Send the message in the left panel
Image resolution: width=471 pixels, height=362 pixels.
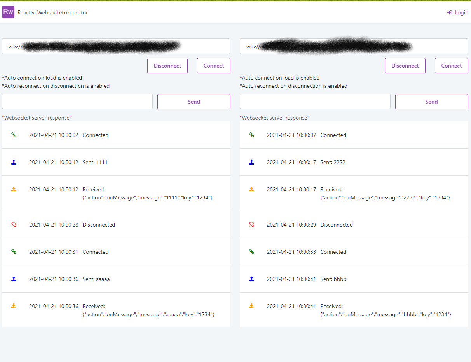pyautogui.click(x=194, y=102)
